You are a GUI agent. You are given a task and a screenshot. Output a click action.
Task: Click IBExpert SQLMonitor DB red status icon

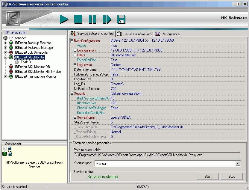point(11,67)
